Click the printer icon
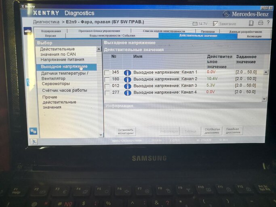The image size is (276, 207). point(261,23)
